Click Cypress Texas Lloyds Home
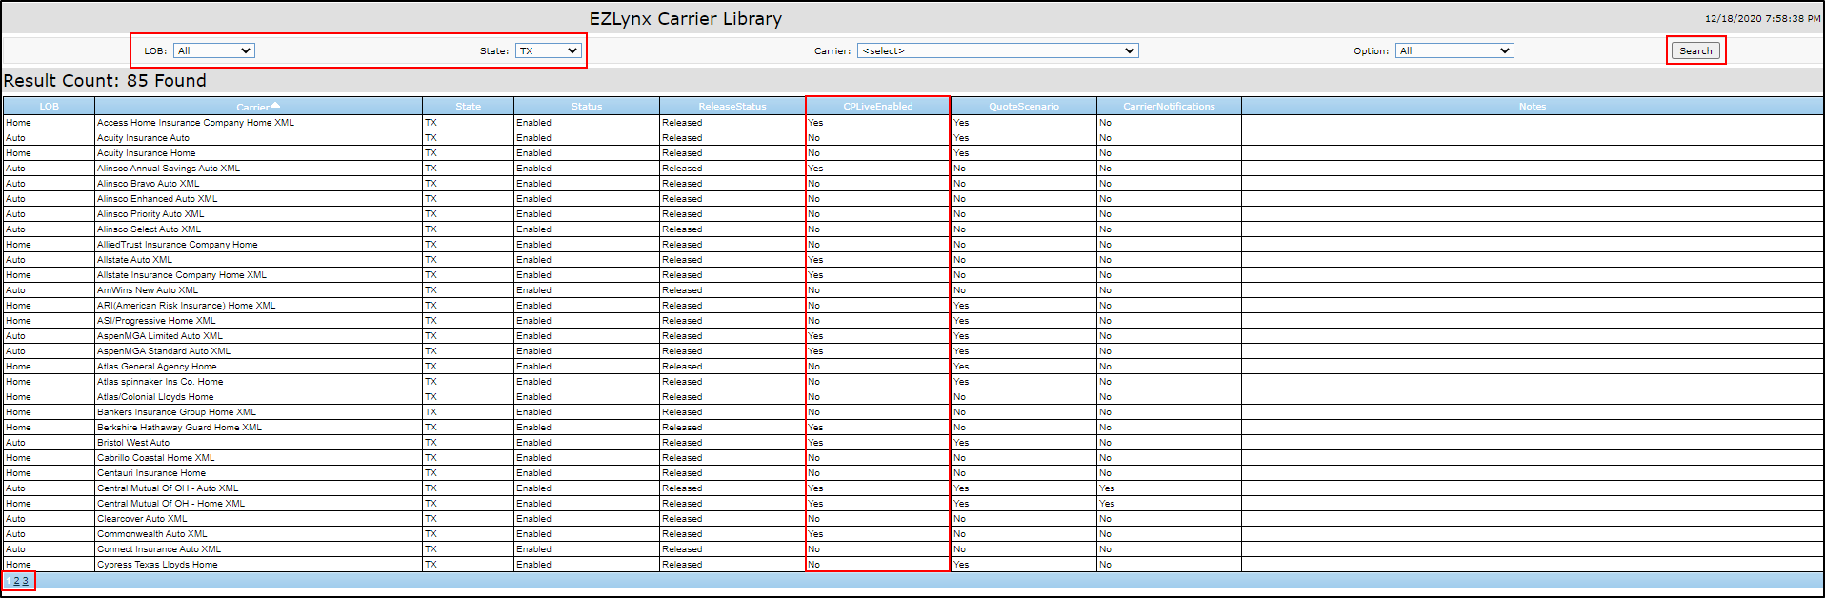Screen dimensions: 1825x598 (157, 565)
